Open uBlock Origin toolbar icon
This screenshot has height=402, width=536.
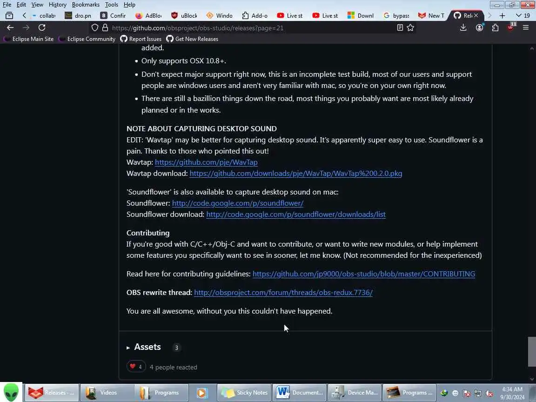(511, 27)
